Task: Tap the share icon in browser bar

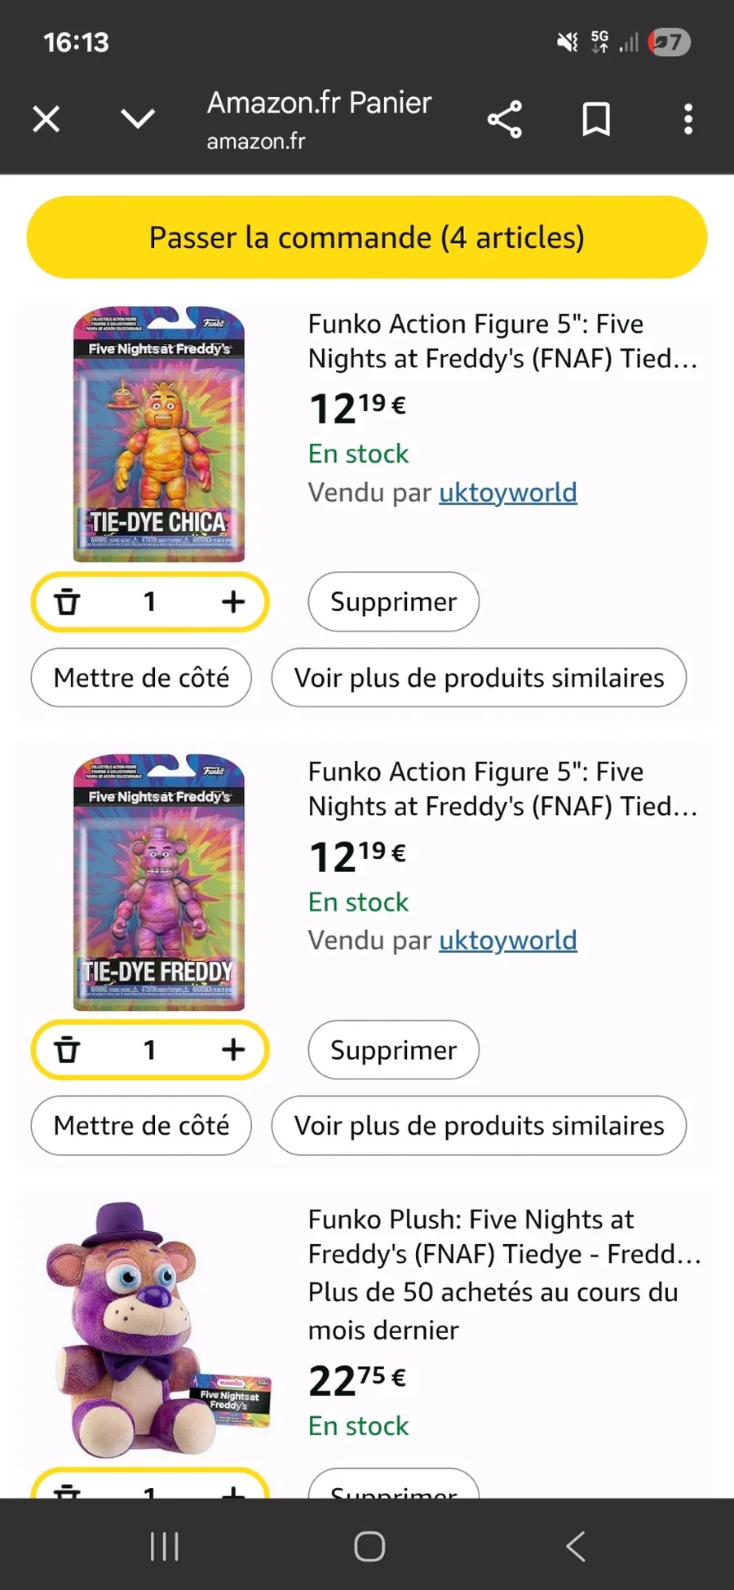Action: pos(505,120)
